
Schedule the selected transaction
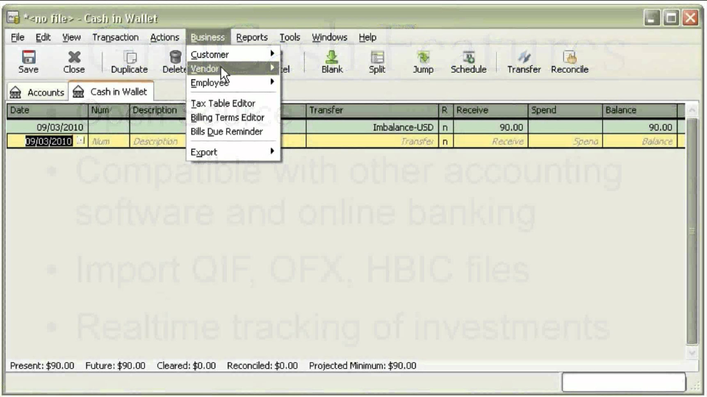pos(468,61)
